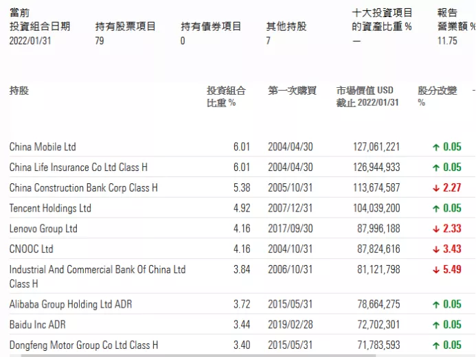This screenshot has height=357, width=476.
Task: Open the China Life Insurance Co Ltd Class H holding
Action: (78, 168)
